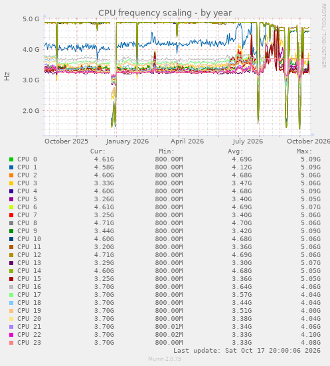This screenshot has height=366, width=330.
Task: Click the 'CPU 10' legend label
Action: click(29, 239)
